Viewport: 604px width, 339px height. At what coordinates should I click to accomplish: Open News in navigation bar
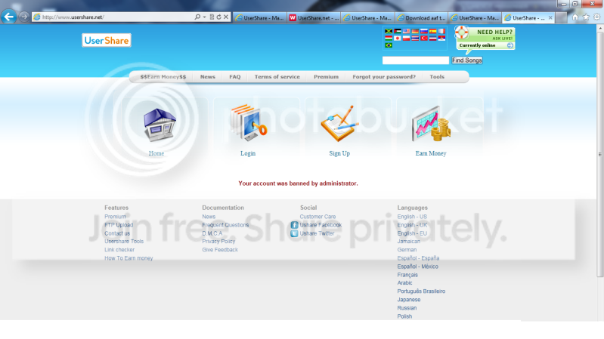point(208,77)
